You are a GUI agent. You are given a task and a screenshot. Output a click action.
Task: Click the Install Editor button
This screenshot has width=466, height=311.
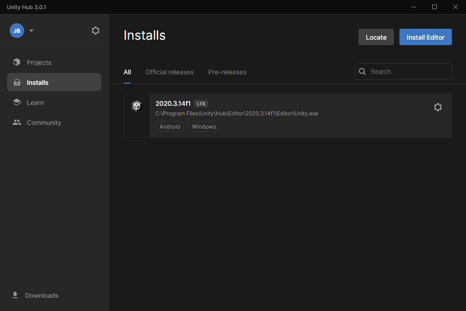pyautogui.click(x=425, y=37)
